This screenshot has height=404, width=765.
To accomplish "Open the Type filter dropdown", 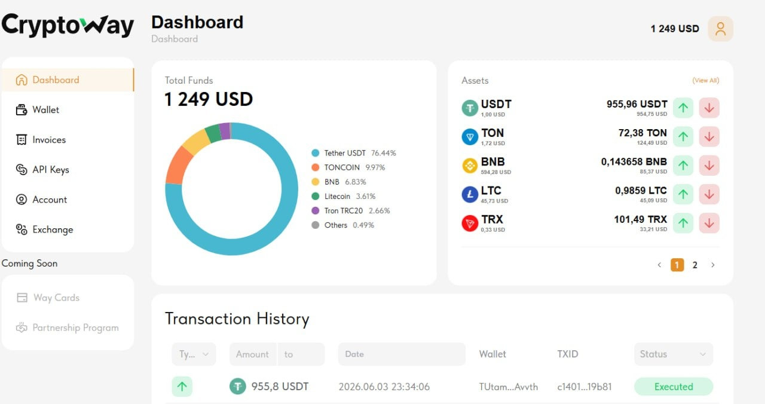I will [x=194, y=354].
